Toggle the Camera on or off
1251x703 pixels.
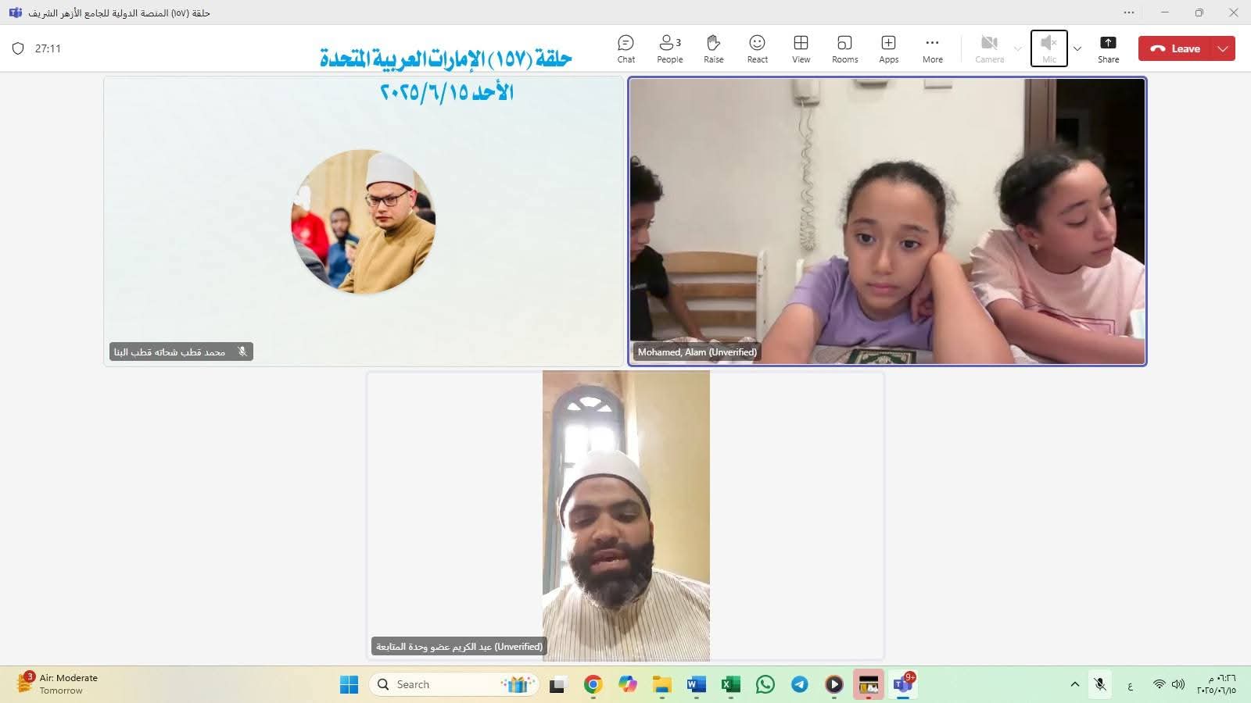tap(989, 48)
